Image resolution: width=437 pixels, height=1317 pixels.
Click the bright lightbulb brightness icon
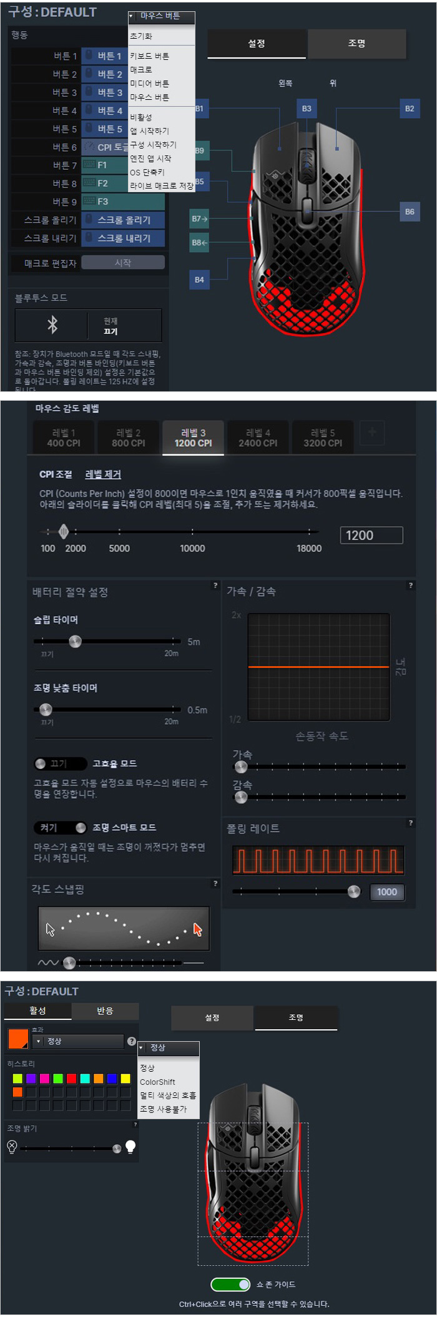click(x=130, y=1146)
